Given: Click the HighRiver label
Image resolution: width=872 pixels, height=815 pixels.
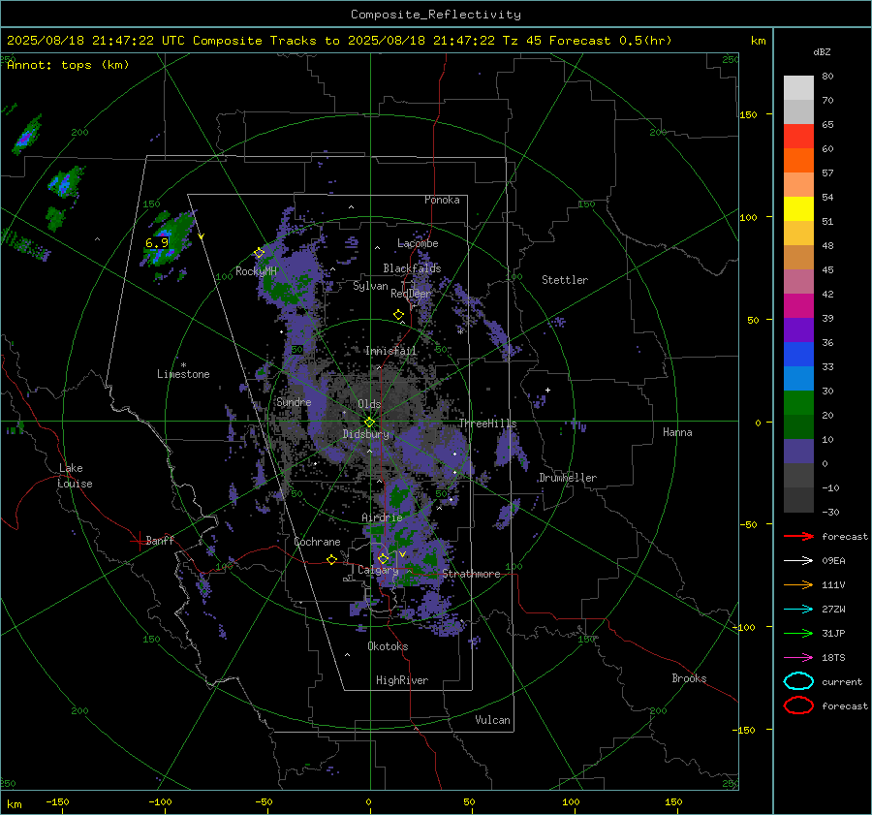Looking at the screenshot, I should (402, 680).
